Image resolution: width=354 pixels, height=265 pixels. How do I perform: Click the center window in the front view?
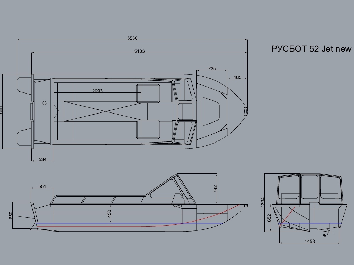pos(310,187)
